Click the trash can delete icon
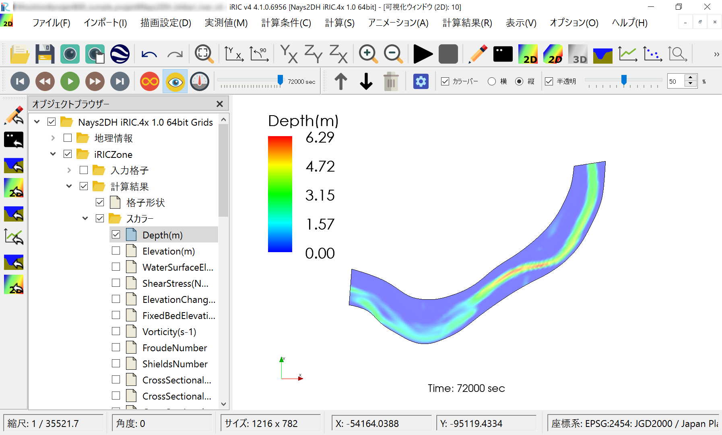The width and height of the screenshot is (722, 435). click(x=391, y=81)
